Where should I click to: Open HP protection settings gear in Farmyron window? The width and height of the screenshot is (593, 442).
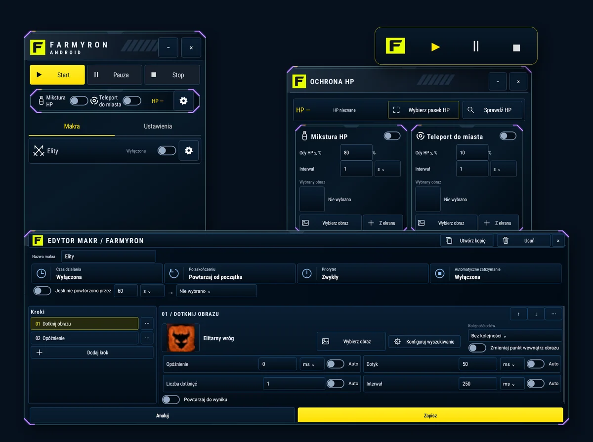184,101
